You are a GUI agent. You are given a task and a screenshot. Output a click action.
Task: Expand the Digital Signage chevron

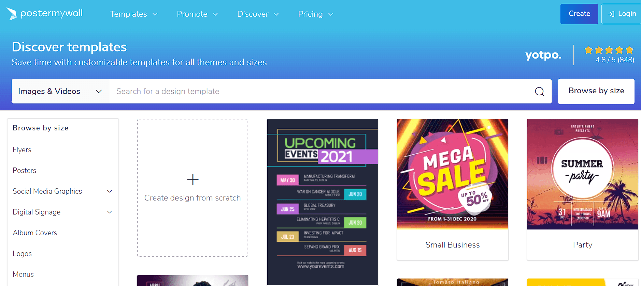[110, 212]
